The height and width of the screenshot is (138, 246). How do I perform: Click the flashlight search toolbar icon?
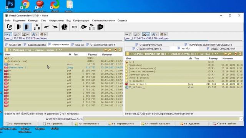84,27
